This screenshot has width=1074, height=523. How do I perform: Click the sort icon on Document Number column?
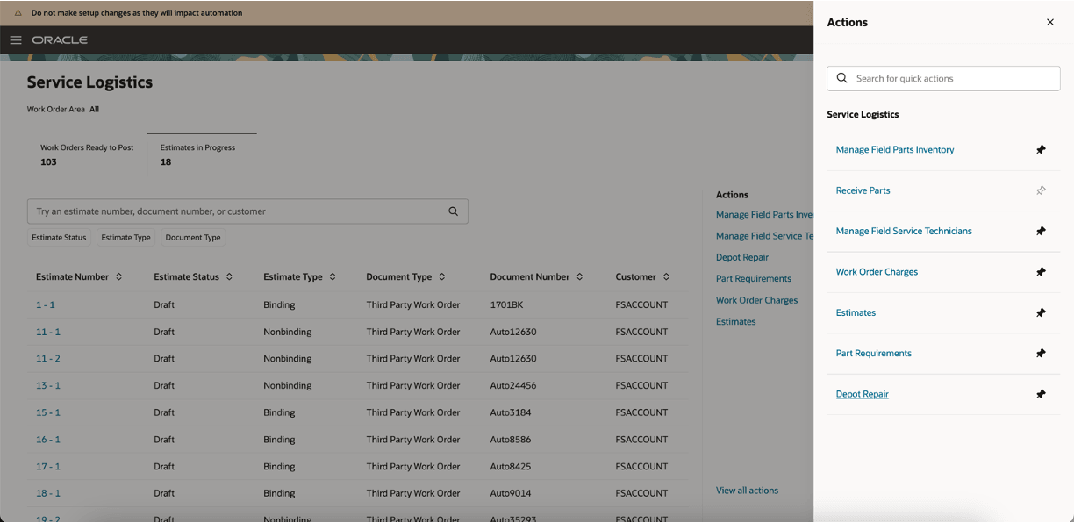point(580,276)
